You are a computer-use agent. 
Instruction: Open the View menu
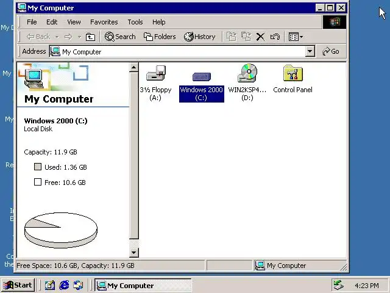click(74, 22)
